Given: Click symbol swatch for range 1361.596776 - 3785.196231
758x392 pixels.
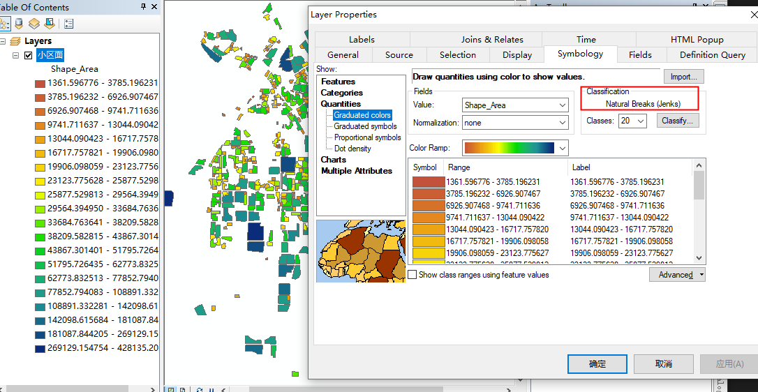Looking at the screenshot, I should (x=429, y=182).
